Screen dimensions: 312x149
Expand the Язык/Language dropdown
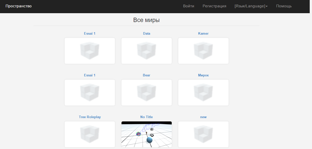coord(251,6)
